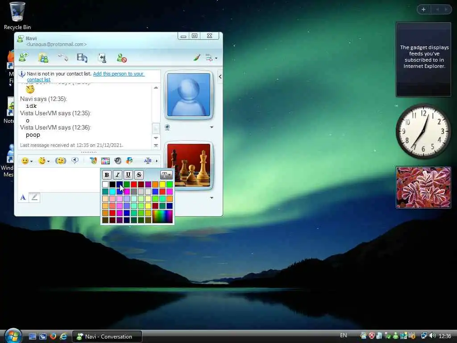Viewport: 457px width, 343px height.
Task: Pick the black color swatch
Action: click(x=112, y=184)
